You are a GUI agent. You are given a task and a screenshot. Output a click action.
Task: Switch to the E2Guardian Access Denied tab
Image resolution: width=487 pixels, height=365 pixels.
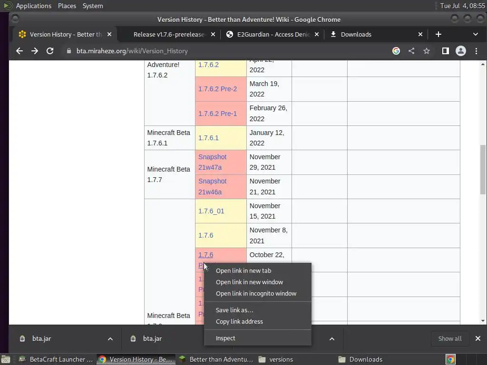[273, 34]
